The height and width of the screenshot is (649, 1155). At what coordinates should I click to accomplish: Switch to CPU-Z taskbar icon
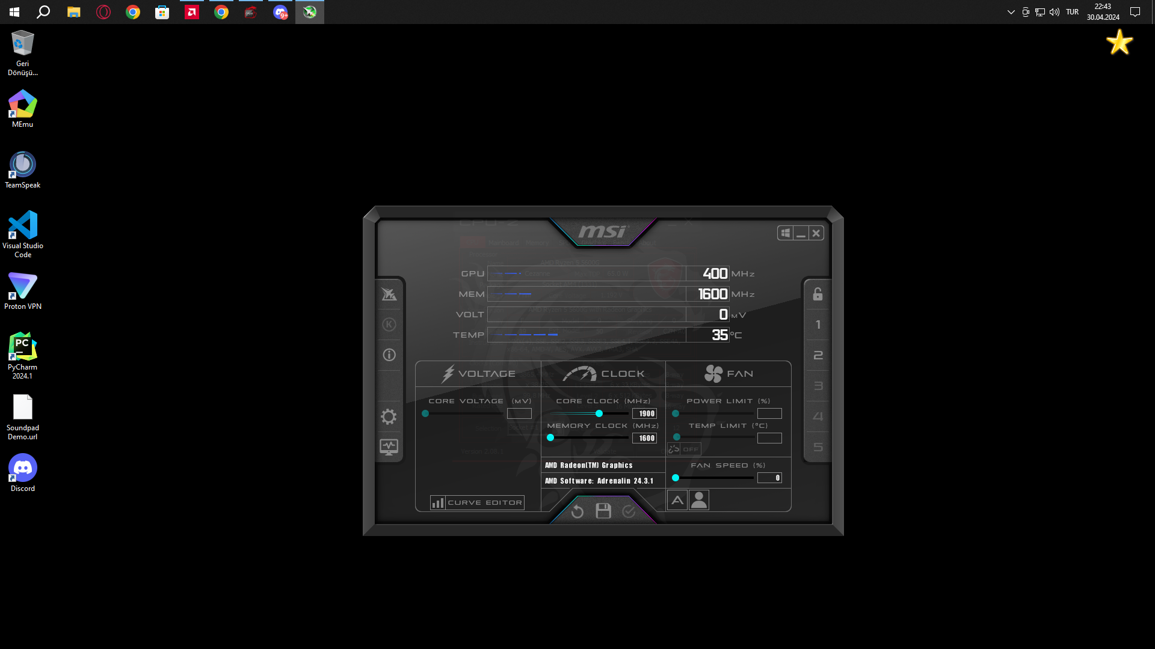[251, 12]
